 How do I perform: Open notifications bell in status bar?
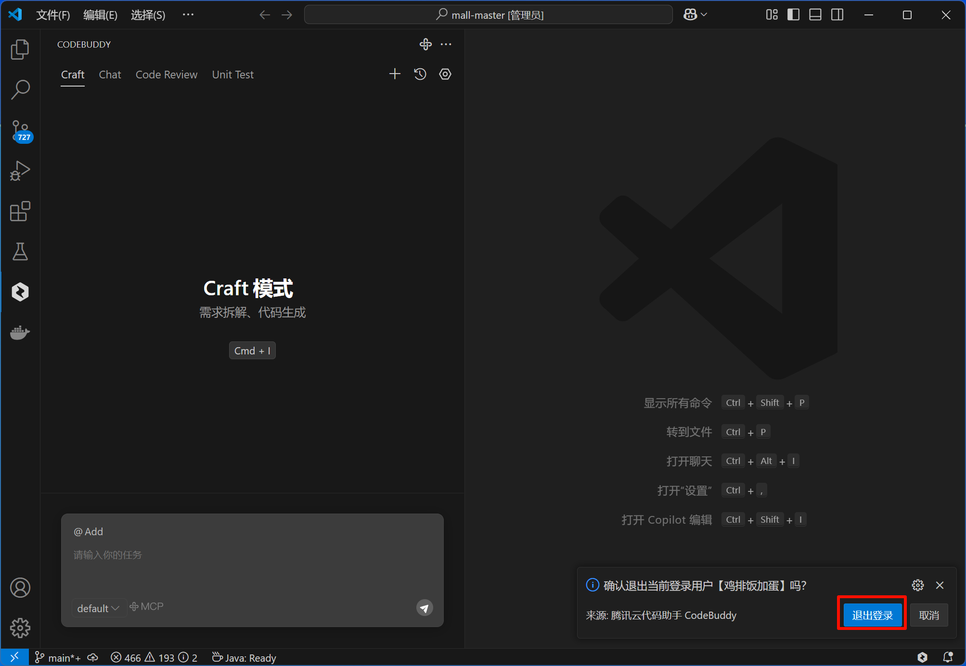coord(948,657)
